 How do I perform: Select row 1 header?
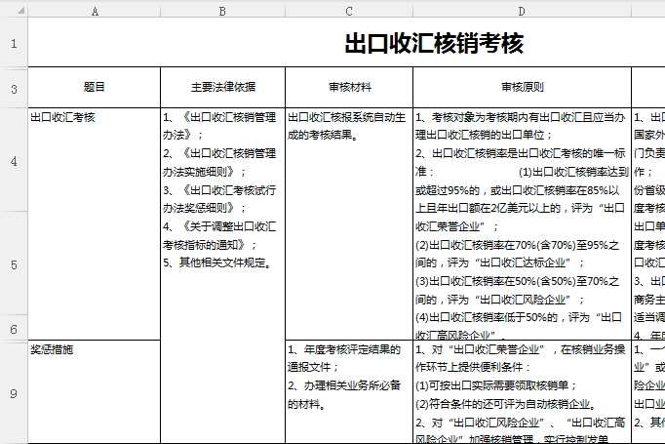(x=14, y=44)
